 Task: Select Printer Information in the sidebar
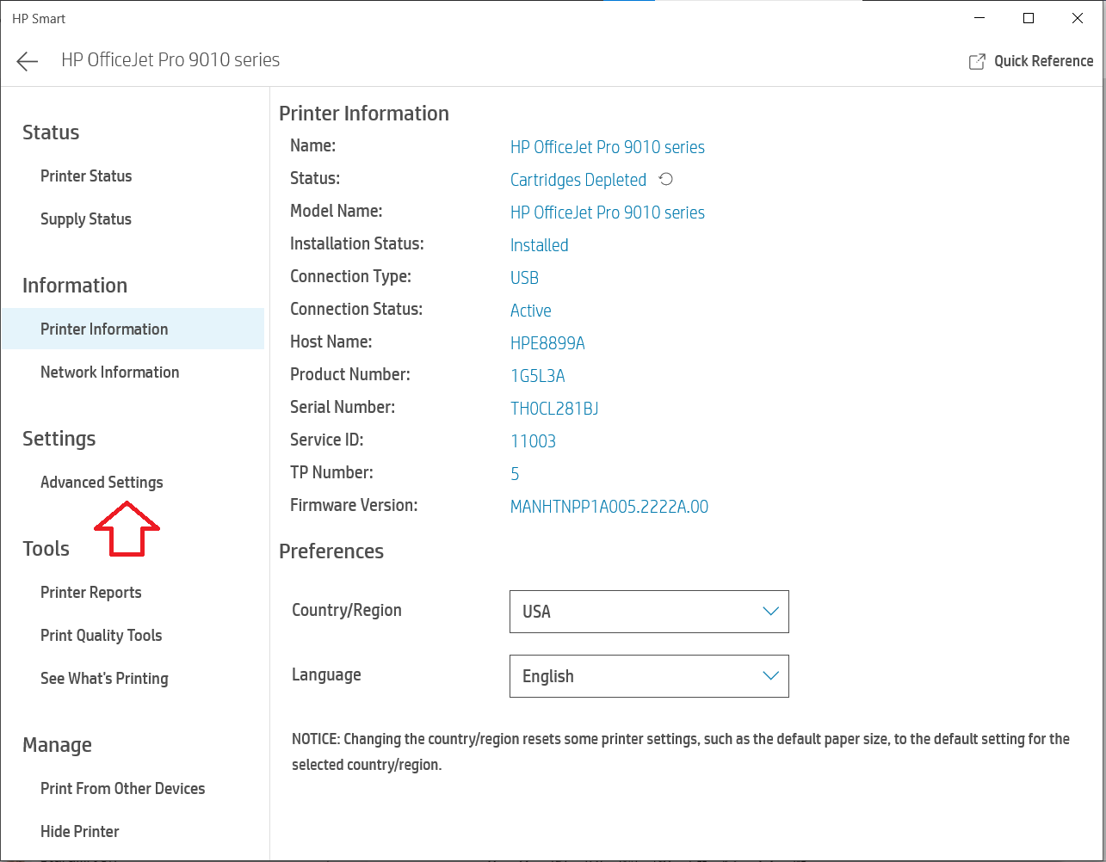pyautogui.click(x=104, y=329)
